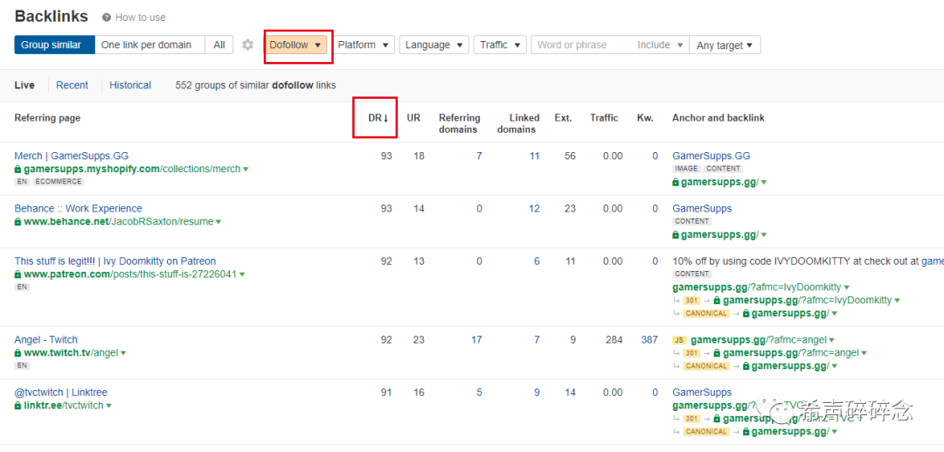Expand arrow next to twitch.tv/angel URL
944x452 pixels.
pos(123,352)
